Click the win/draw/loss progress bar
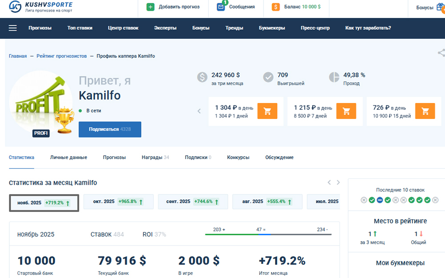The height and width of the screenshot is (278, 445). (268, 234)
